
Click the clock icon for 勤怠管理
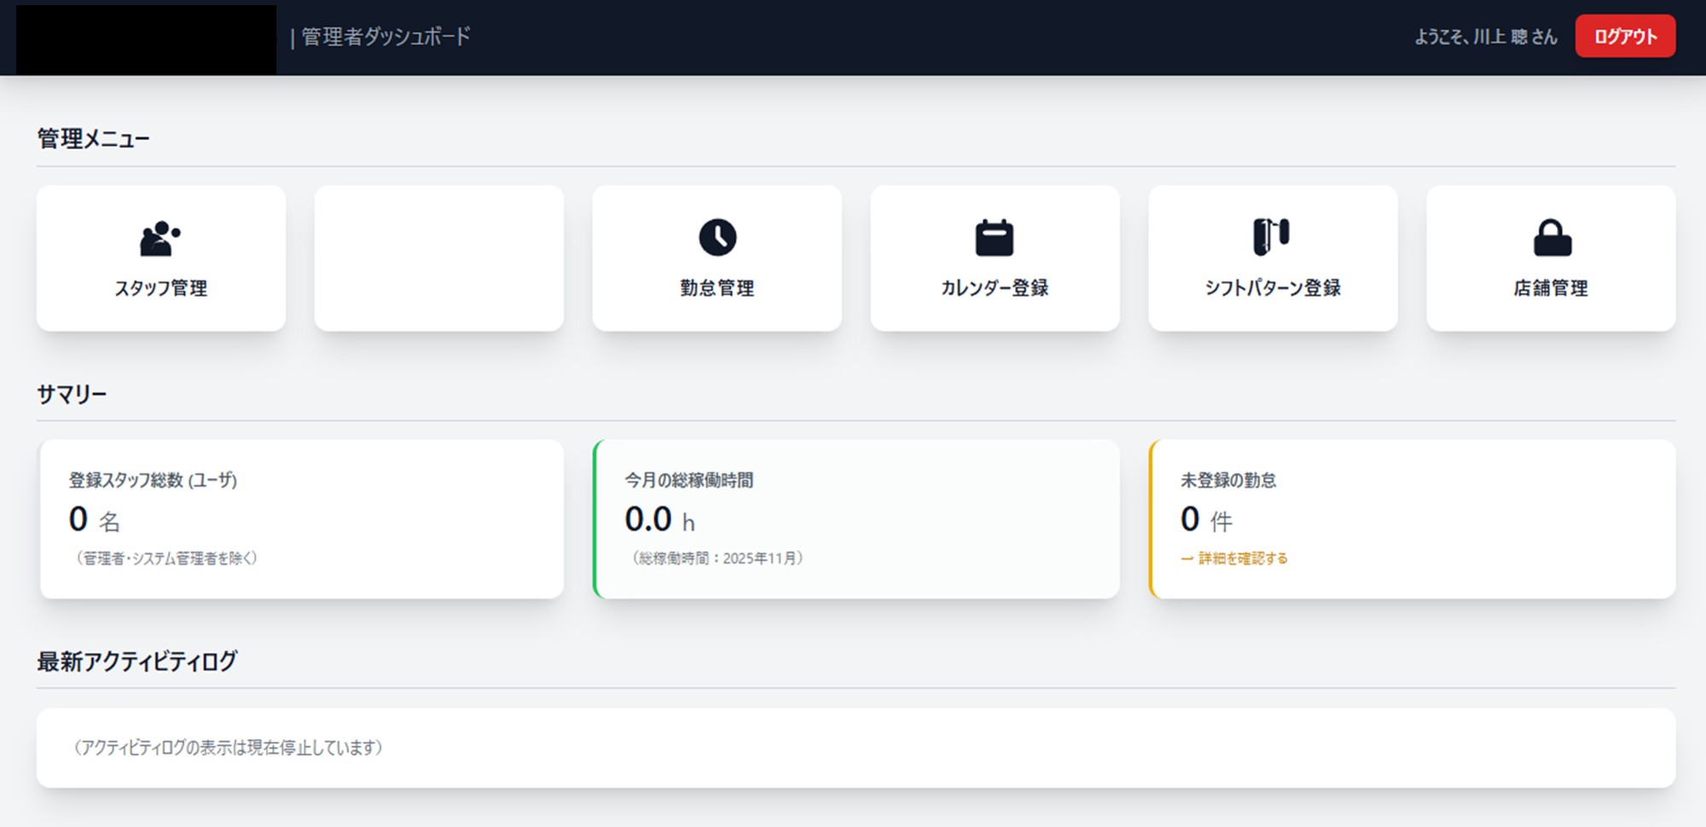tap(717, 237)
